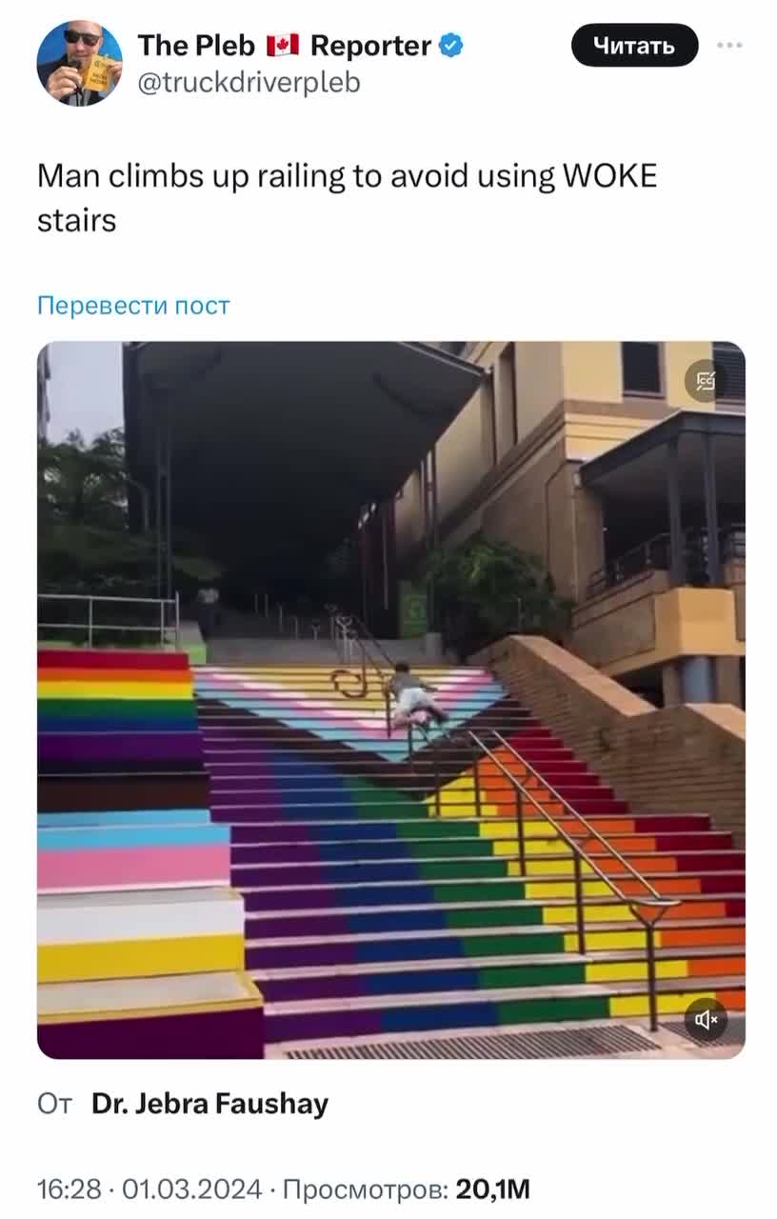Unmute the video with speaker icon
Viewport: 777px width, 1219px height.
(706, 1020)
